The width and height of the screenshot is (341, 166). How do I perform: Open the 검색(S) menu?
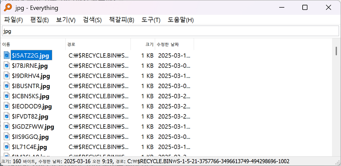click(92, 20)
